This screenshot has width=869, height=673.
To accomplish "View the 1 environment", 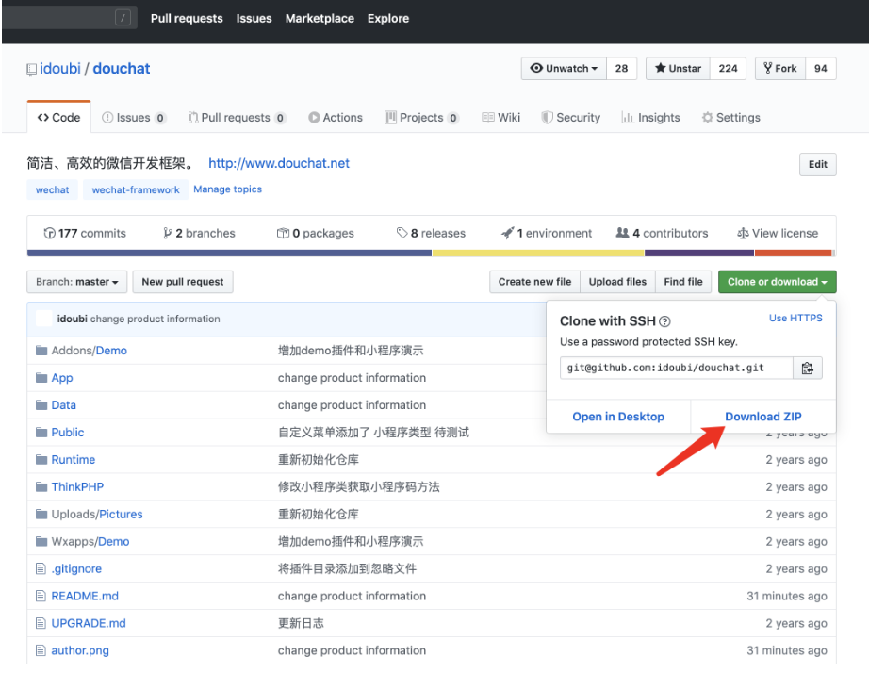I will coord(546,234).
